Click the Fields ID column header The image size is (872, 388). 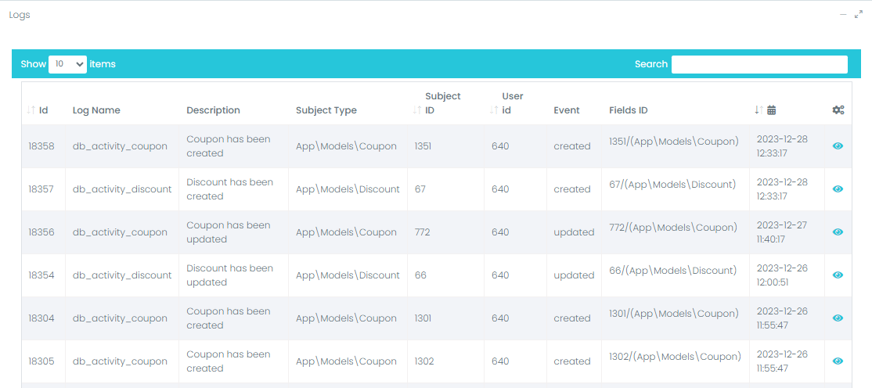(x=628, y=110)
